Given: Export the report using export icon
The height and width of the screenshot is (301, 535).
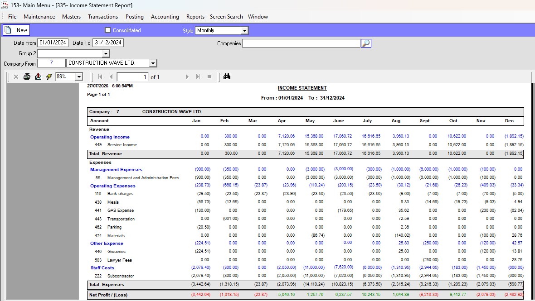Looking at the screenshot, I should [38, 76].
